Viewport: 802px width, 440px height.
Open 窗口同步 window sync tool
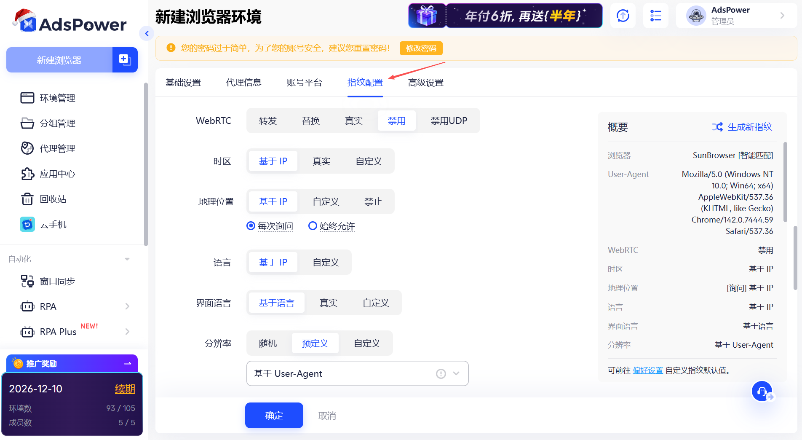pos(55,281)
